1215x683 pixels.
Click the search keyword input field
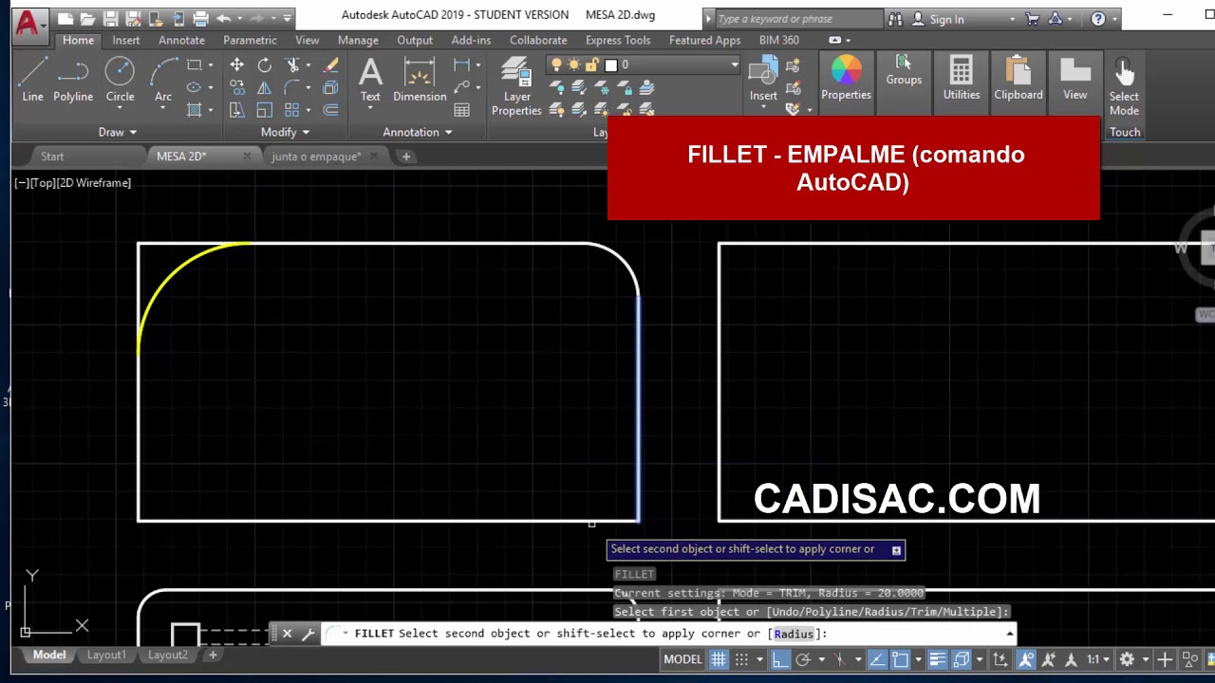click(x=797, y=18)
